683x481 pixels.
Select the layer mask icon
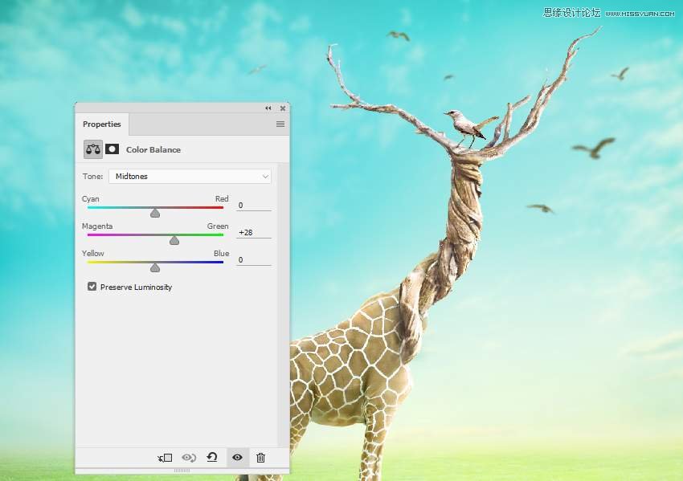pos(112,149)
